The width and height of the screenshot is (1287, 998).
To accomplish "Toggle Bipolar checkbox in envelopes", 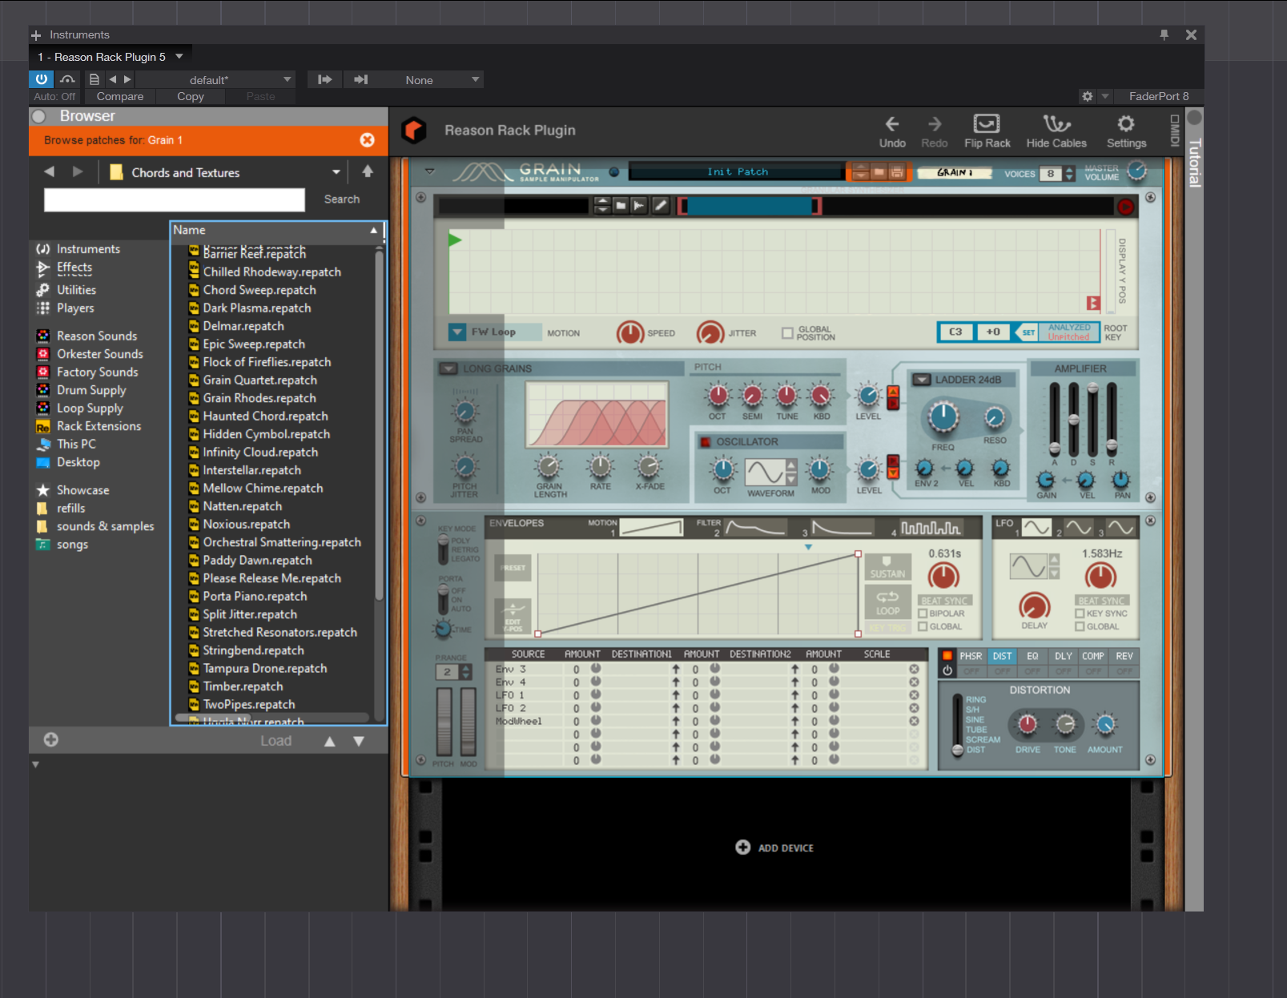I will click(923, 614).
